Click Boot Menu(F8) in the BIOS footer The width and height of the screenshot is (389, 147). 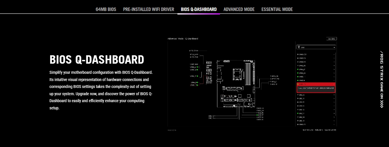point(308,130)
